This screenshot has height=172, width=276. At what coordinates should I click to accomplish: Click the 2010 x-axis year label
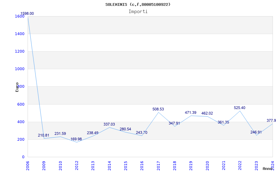(60, 166)
